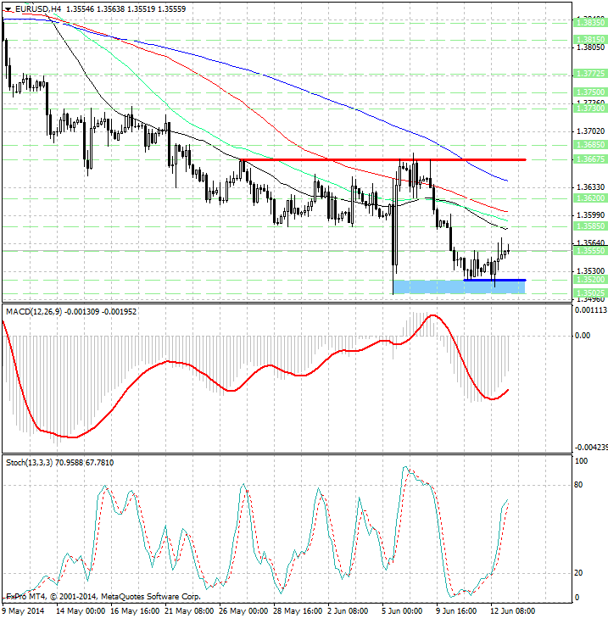The width and height of the screenshot is (608, 618).
Task: Click the 1.35300 axis value
Action: click(x=590, y=271)
